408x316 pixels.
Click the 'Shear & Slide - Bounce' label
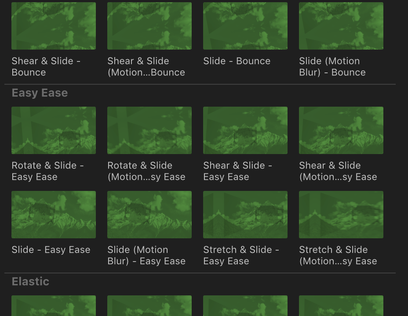(46, 66)
